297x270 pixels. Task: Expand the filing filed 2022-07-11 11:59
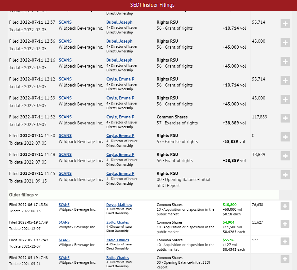tap(285, 99)
